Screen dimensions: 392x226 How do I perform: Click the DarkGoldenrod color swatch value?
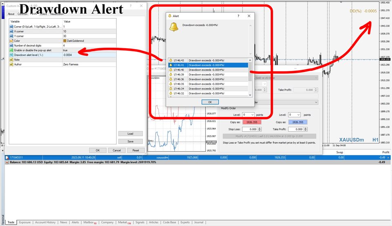tap(65, 41)
